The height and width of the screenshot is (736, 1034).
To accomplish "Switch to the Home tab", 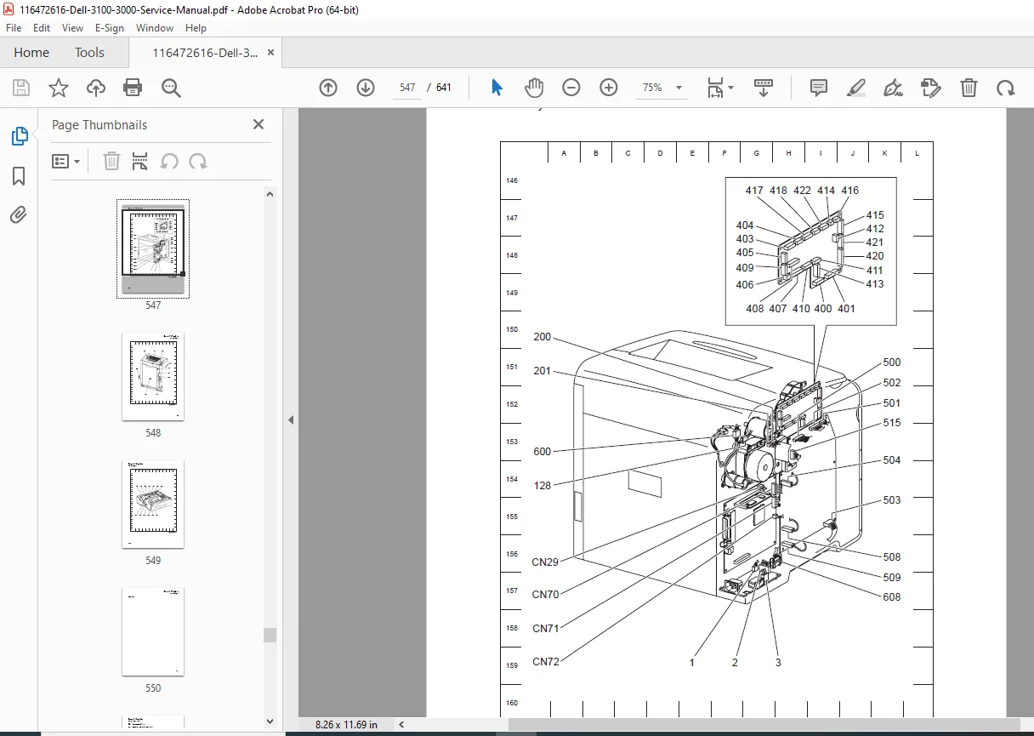I will (31, 52).
